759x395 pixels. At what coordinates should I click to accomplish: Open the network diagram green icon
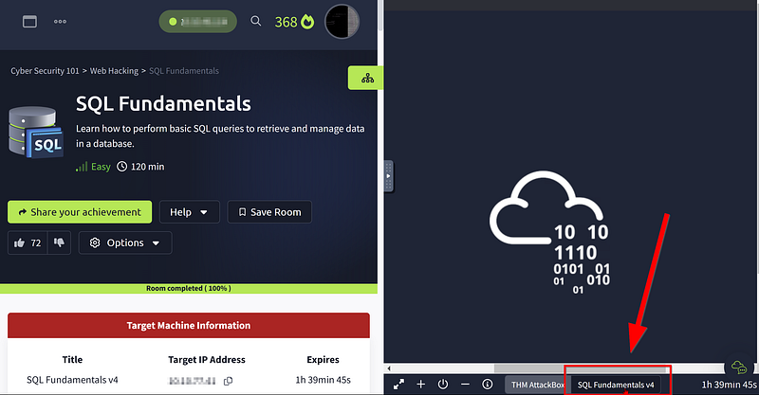367,78
